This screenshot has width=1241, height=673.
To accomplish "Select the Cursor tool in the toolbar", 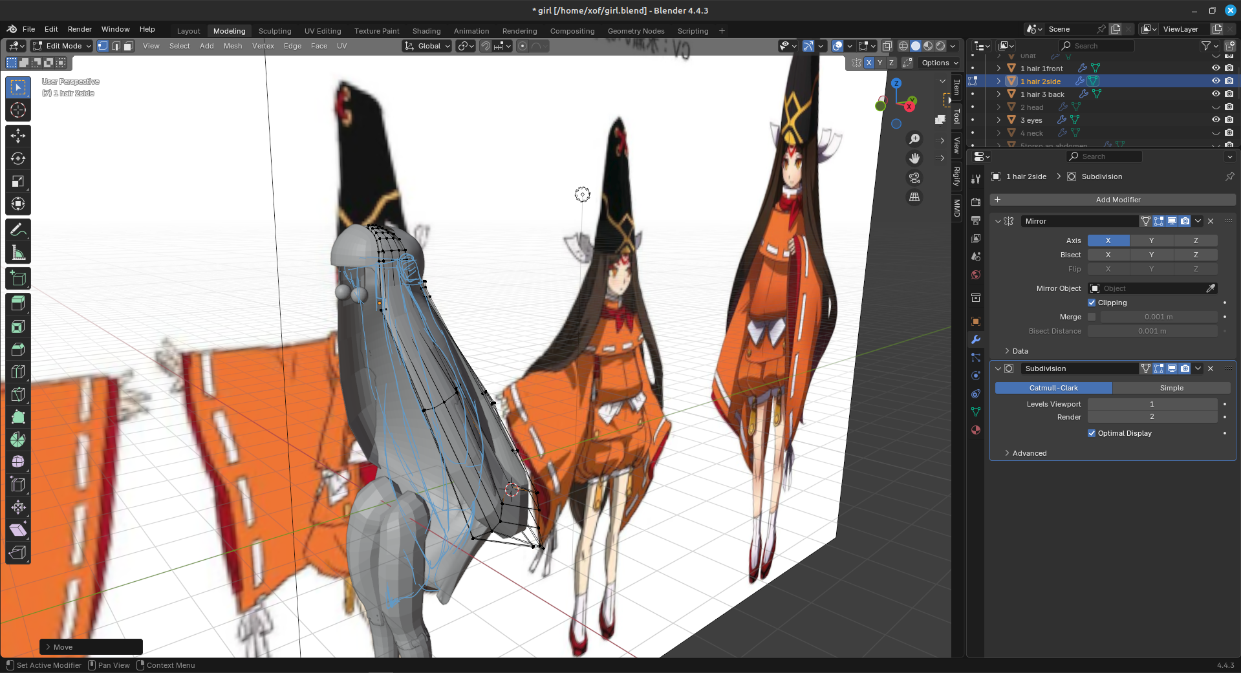I will coord(18,110).
